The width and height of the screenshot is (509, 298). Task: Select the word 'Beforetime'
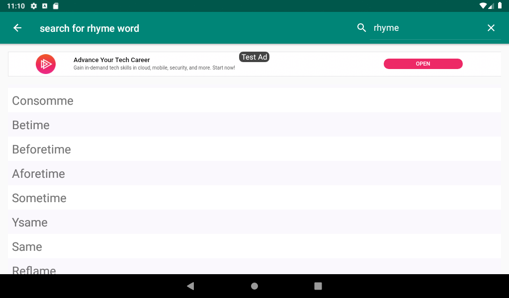click(254, 149)
